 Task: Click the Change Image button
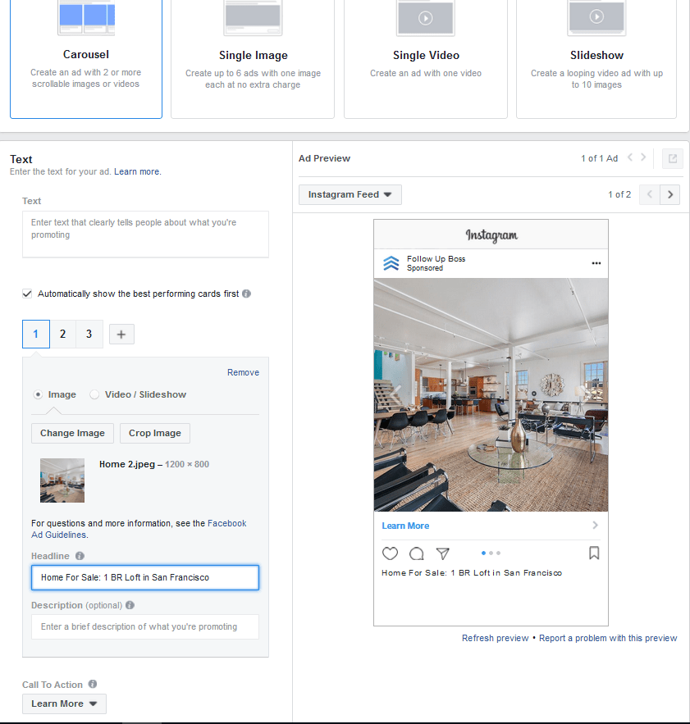click(x=72, y=433)
